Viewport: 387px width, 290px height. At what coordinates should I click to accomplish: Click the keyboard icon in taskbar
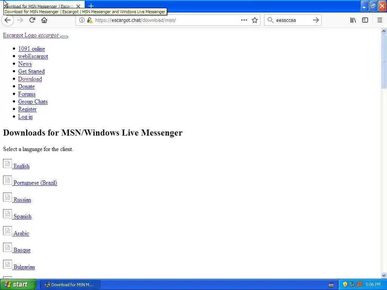click(331, 285)
